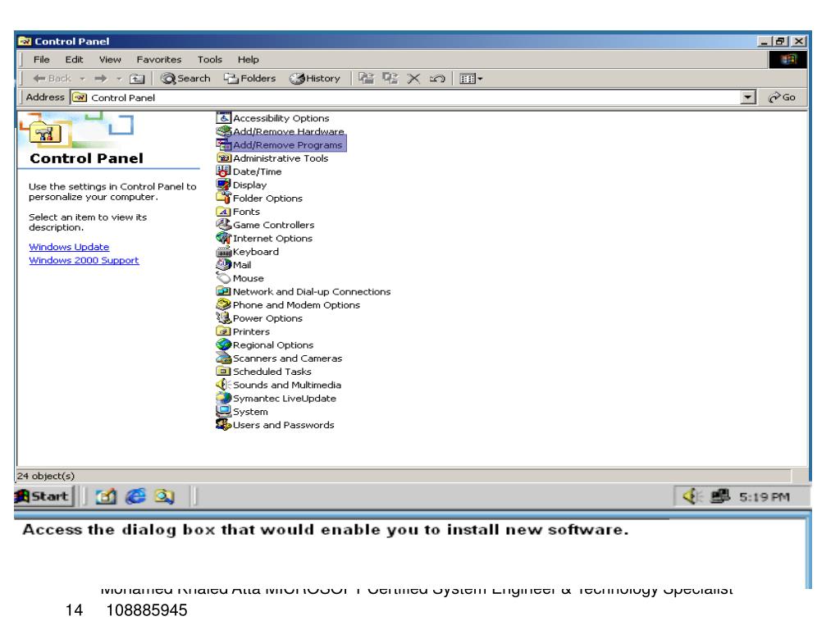This screenshot has width=840, height=630.
Task: Open the Tools menu
Action: coord(209,59)
